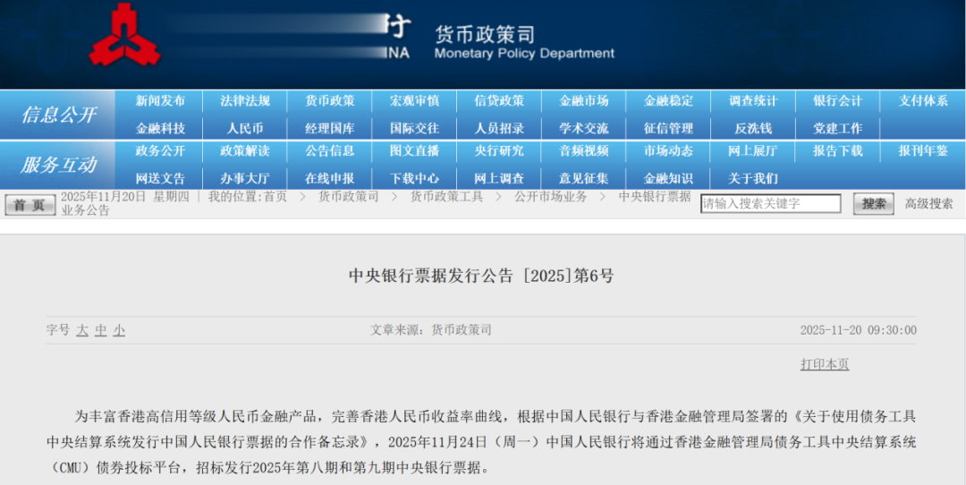Open 货币政策工具 breadcrumb link
The image size is (966, 485).
(446, 197)
